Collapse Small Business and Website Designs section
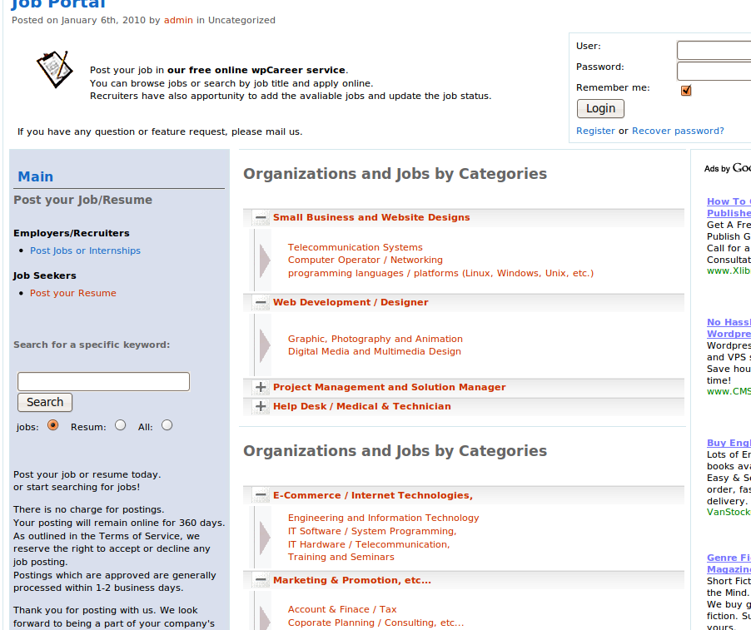Image resolution: width=751 pixels, height=630 pixels. click(261, 218)
